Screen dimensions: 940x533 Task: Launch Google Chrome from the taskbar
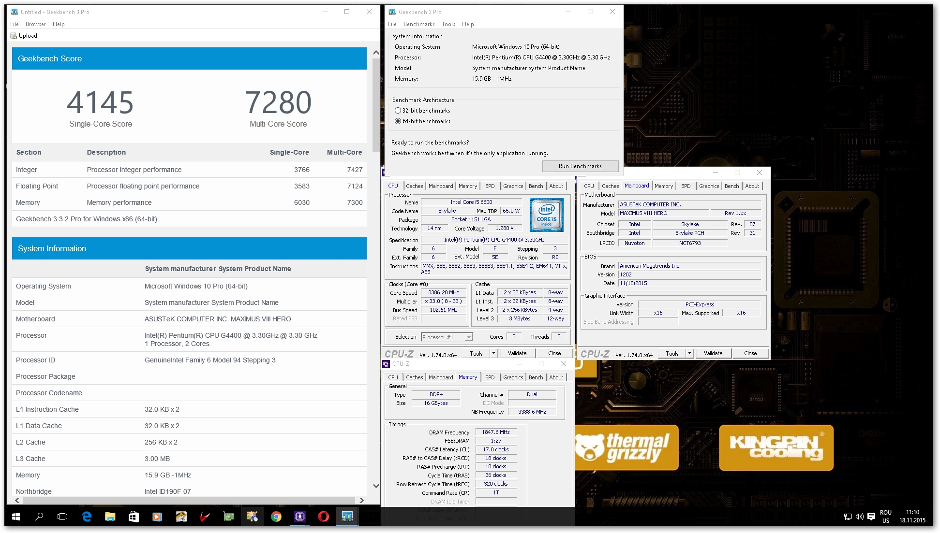pos(276,517)
